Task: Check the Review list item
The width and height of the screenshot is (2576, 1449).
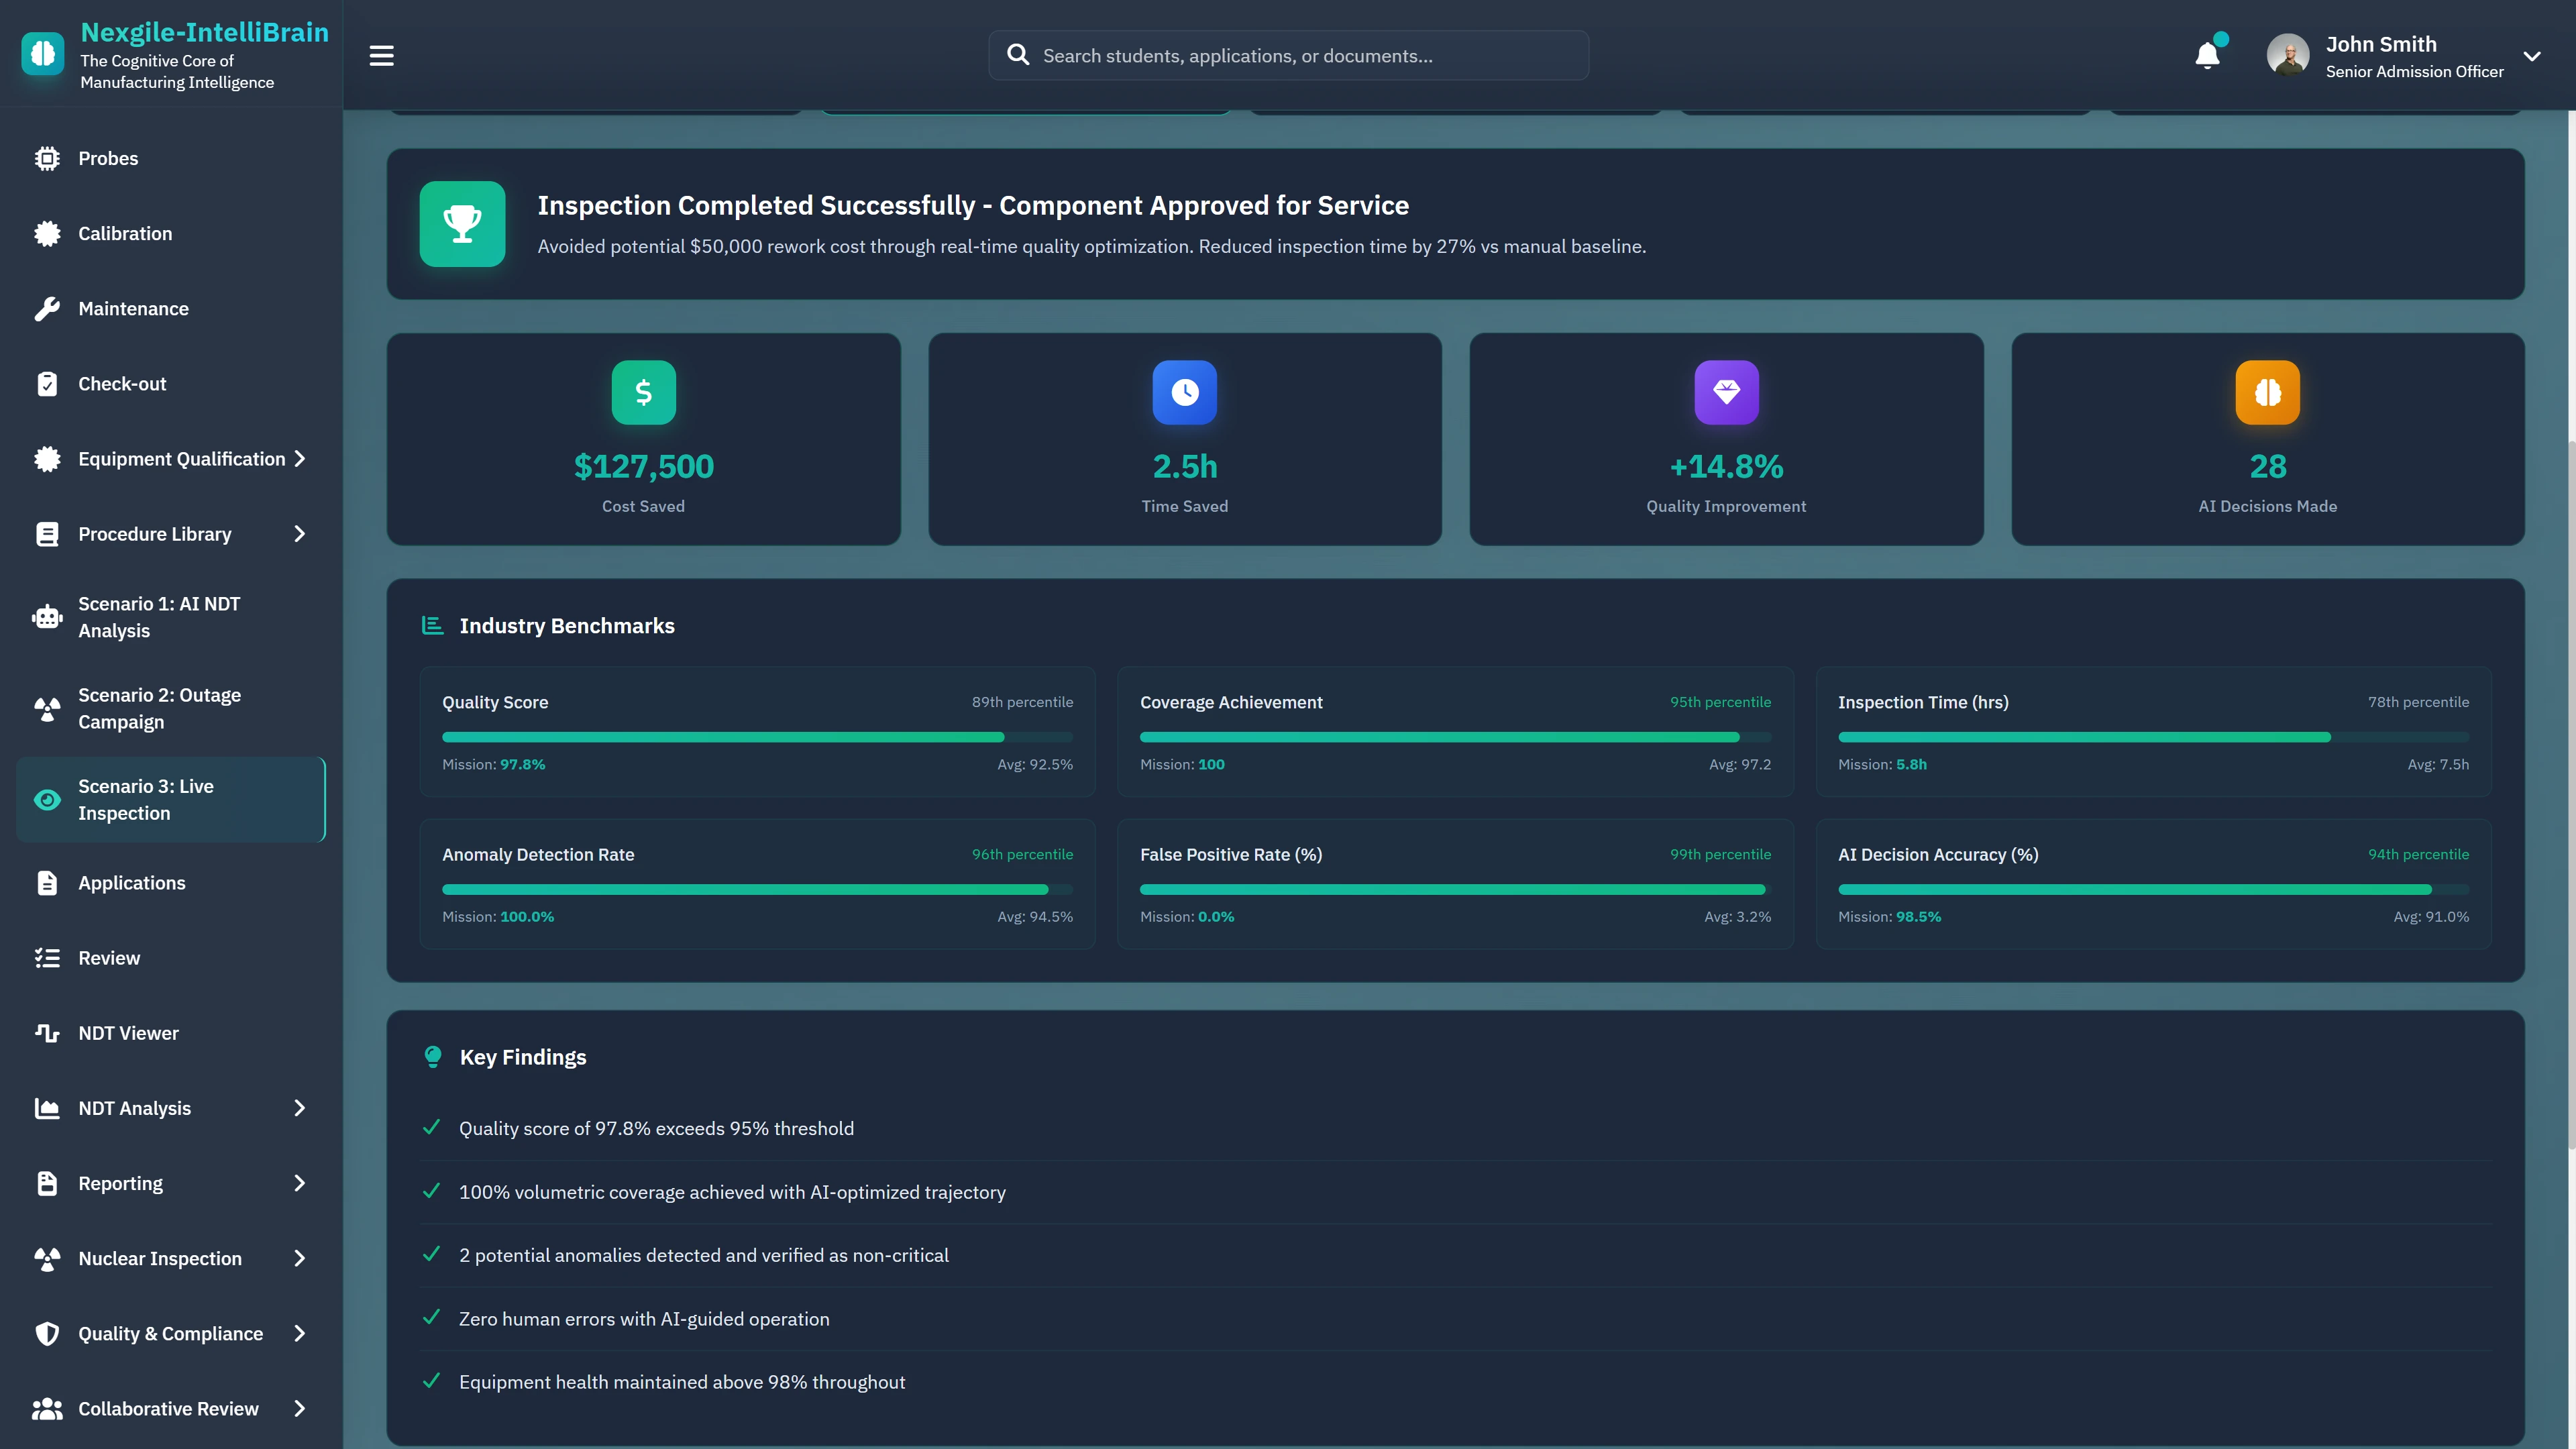Action: [110, 957]
